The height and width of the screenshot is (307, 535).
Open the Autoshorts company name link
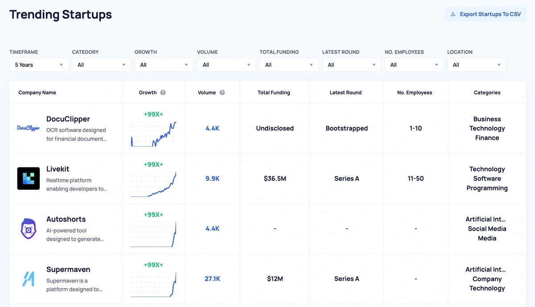coord(66,219)
